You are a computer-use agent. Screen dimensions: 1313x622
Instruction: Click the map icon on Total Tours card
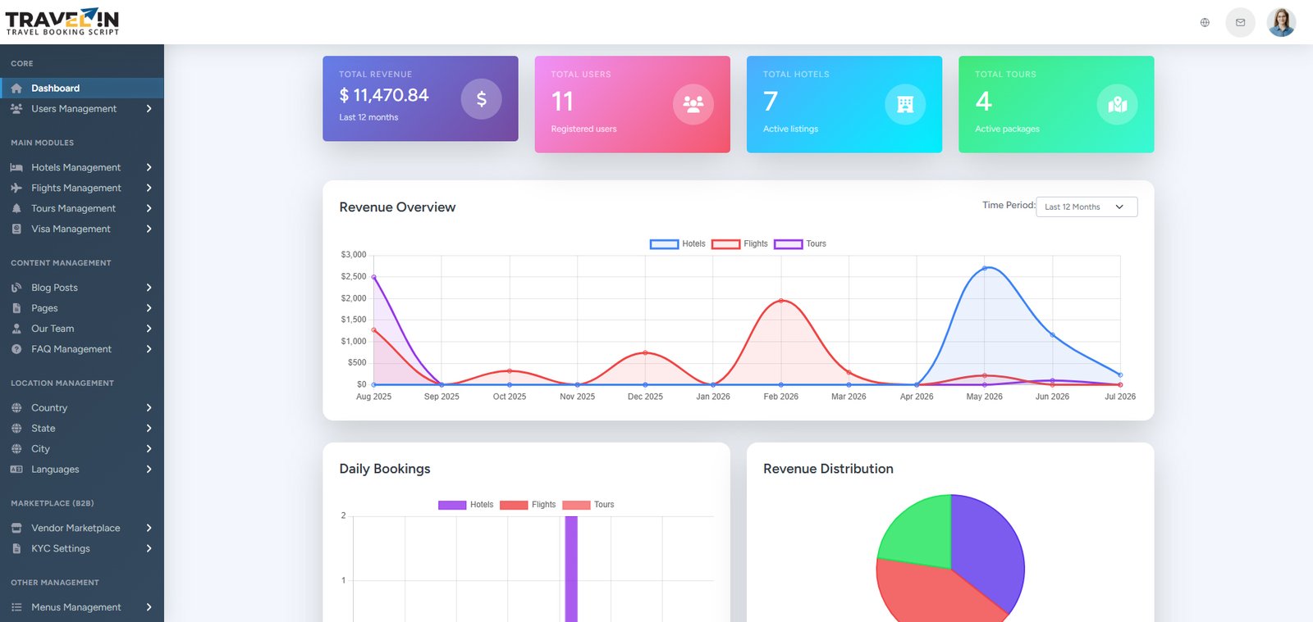tap(1117, 104)
